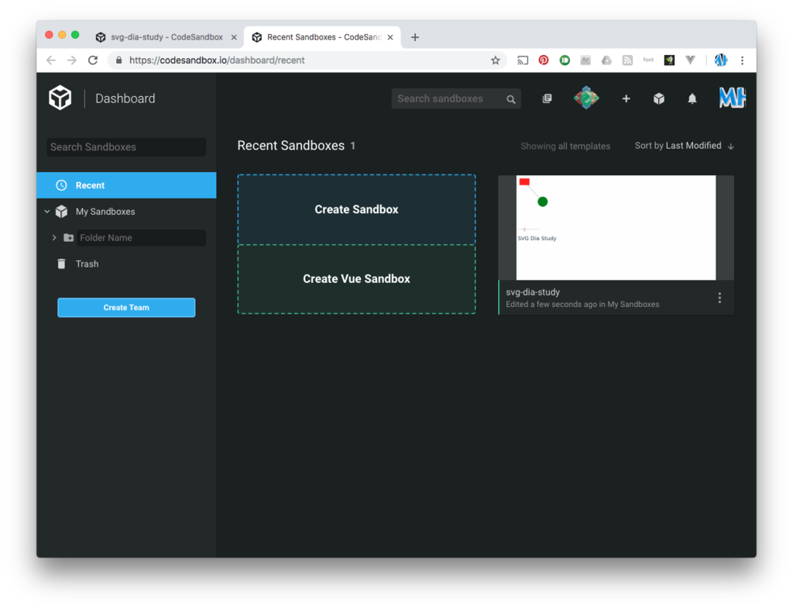Viewport: 793px width, 610px height.
Task: Open a new browser tab
Action: [x=415, y=37]
